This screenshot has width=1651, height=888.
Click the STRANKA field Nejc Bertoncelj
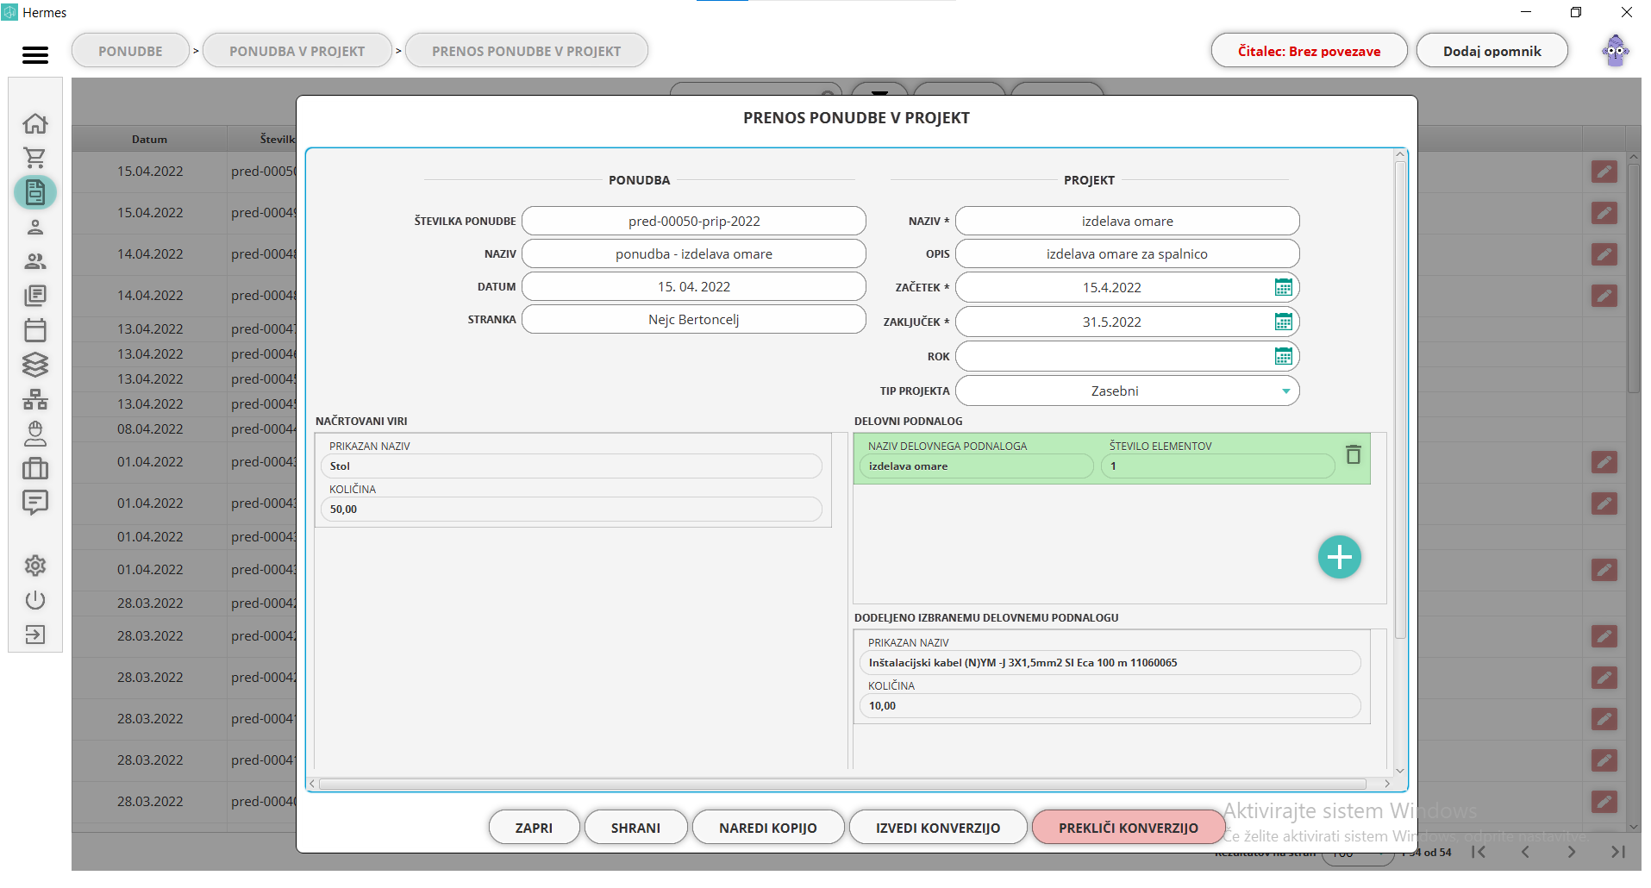coord(694,319)
